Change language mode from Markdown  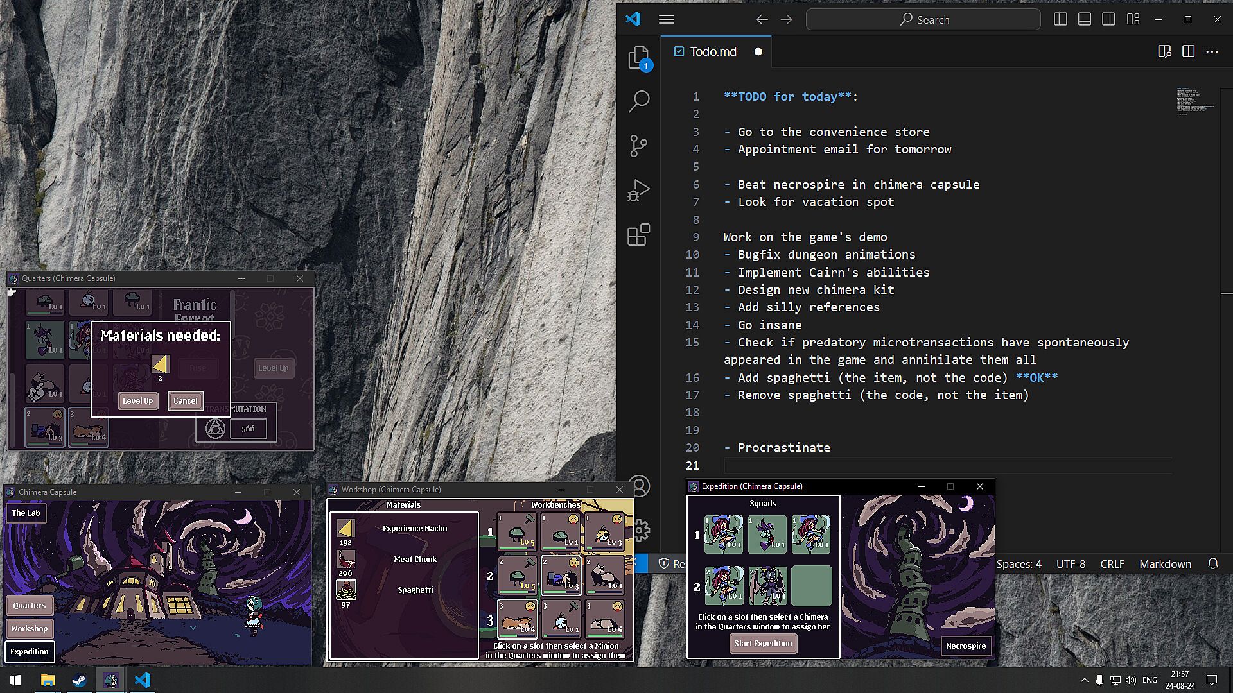point(1165,564)
